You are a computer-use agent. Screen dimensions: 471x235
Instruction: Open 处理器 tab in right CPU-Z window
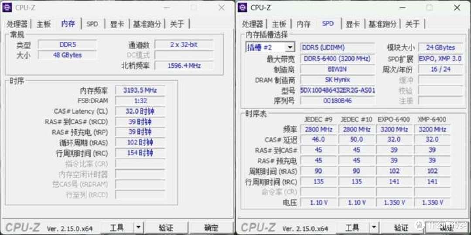click(x=253, y=24)
